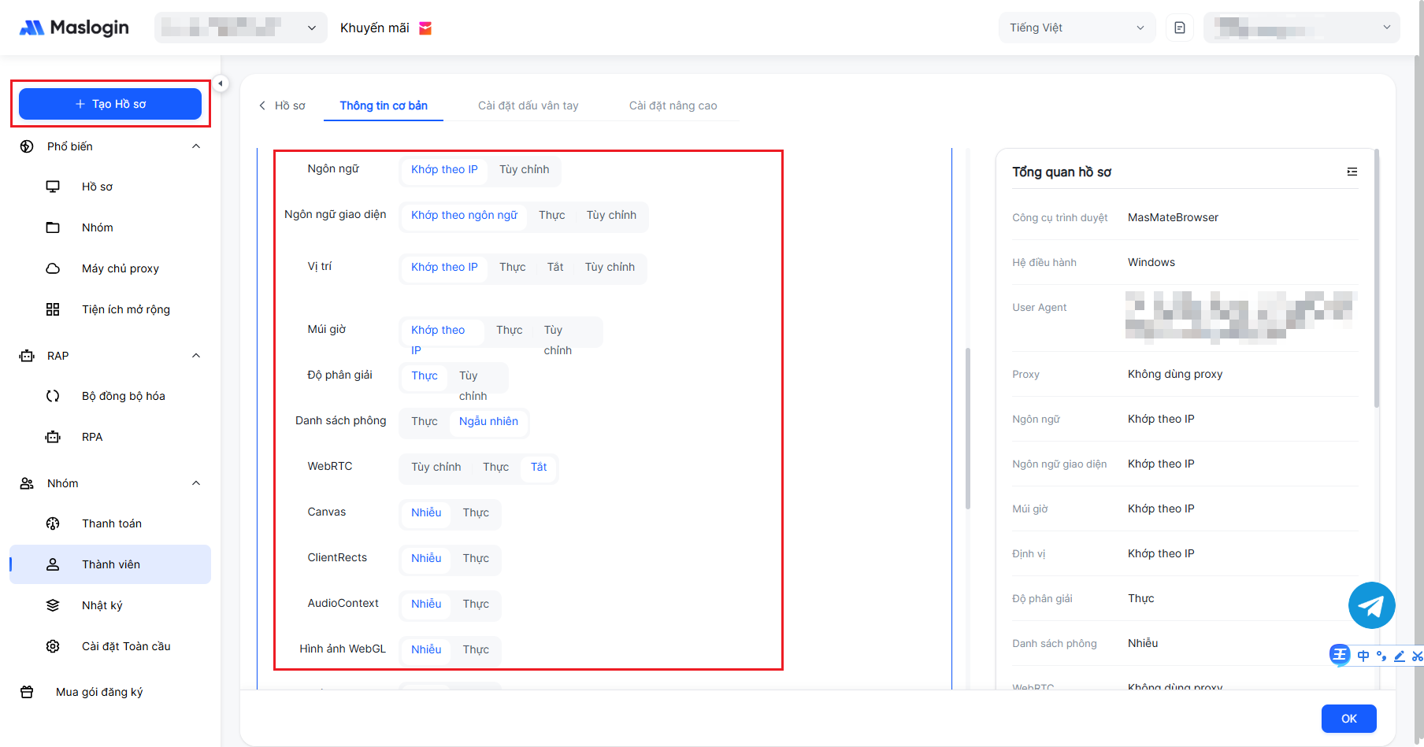This screenshot has height=747, width=1424.
Task: Collapse the sidebar with arrow handle
Action: pos(221,83)
